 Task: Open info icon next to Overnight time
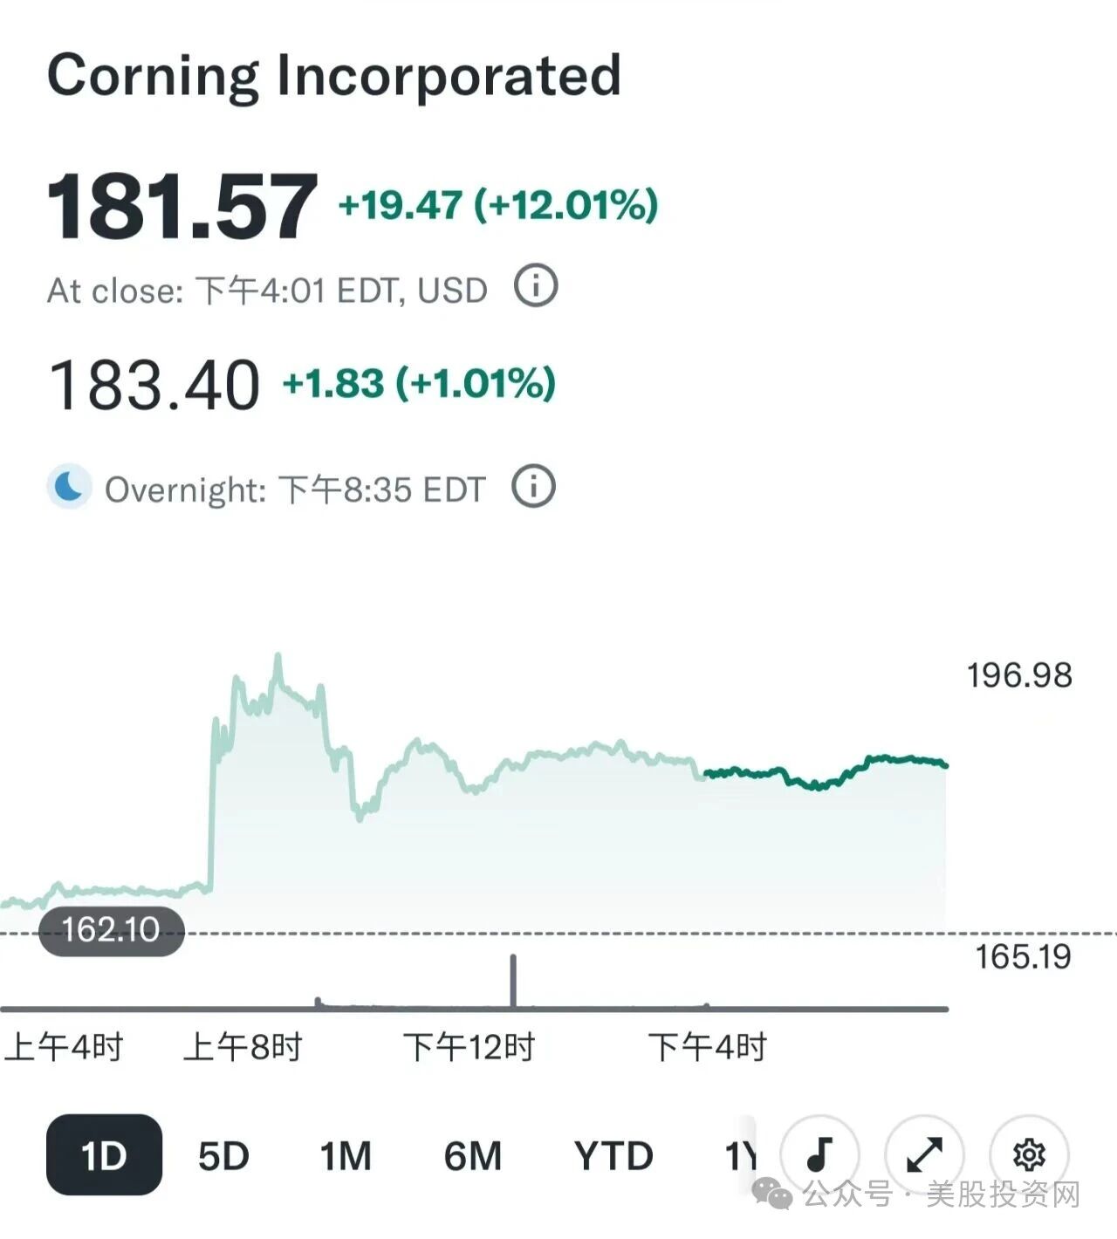click(533, 486)
